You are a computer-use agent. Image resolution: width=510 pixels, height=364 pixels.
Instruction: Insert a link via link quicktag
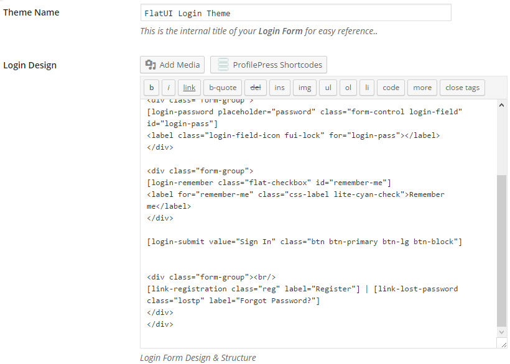pos(189,88)
